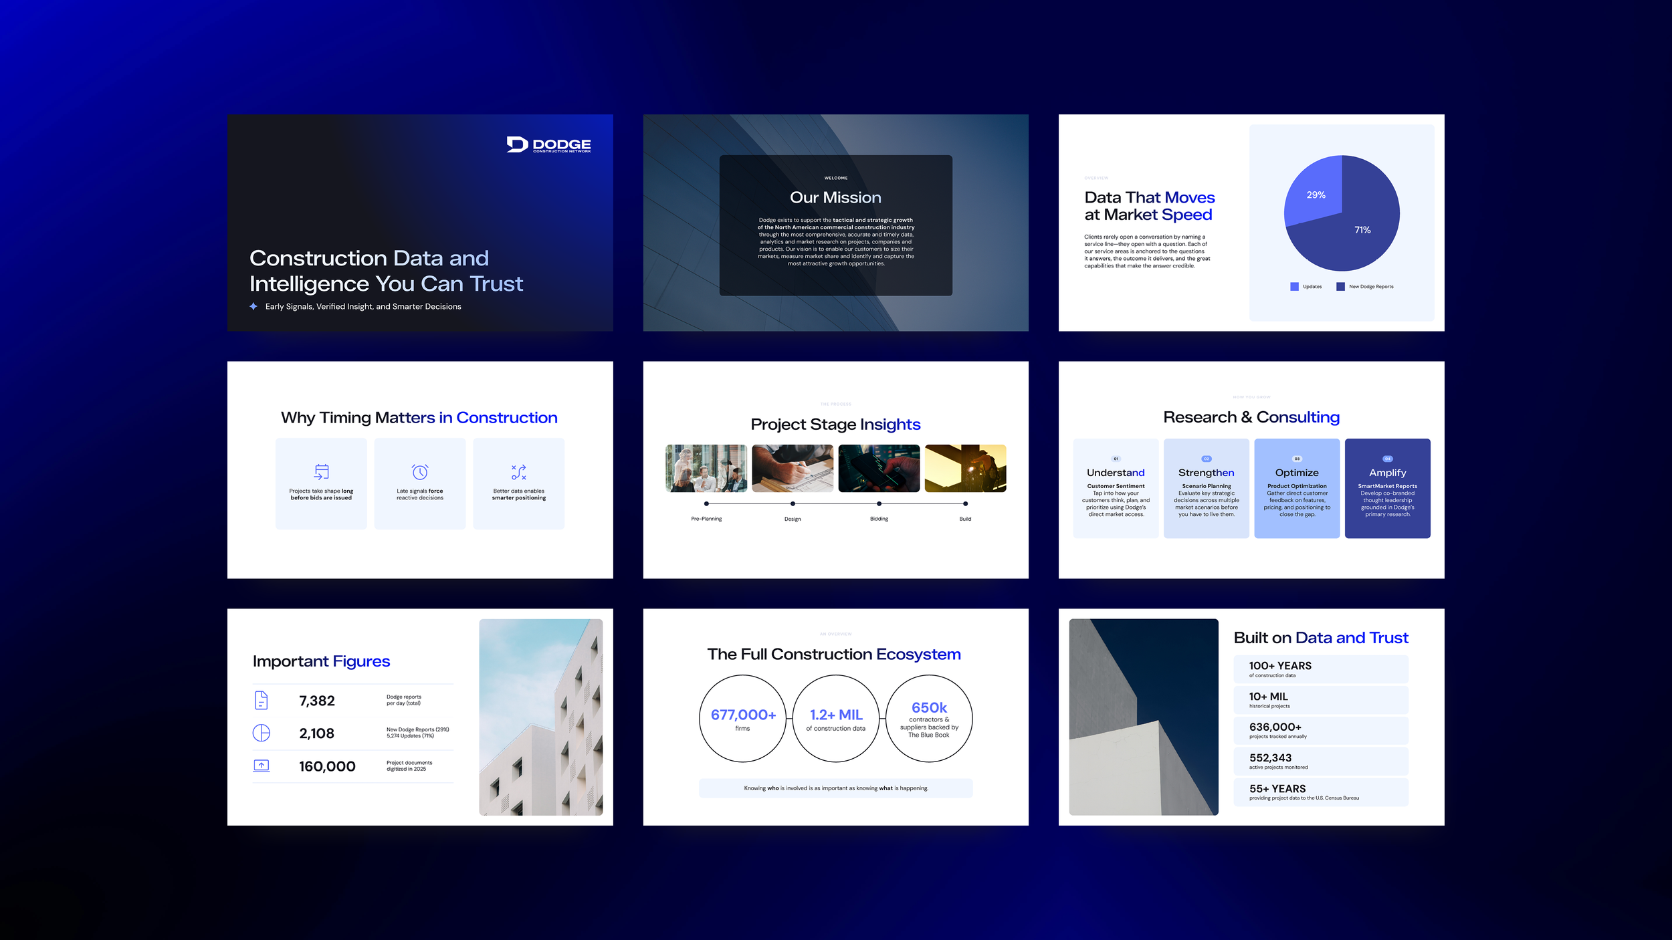Screen dimensions: 1672x940
Task: Click the Understand card
Action: [1116, 488]
